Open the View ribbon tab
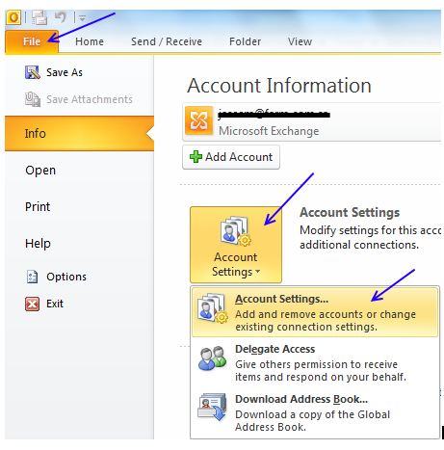Image resolution: width=444 pixels, height=450 pixels. [x=300, y=41]
